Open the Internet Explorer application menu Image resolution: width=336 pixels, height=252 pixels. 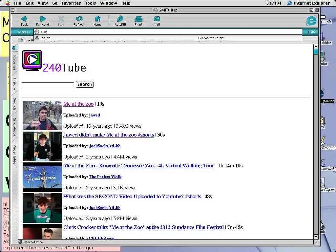tap(308, 3)
